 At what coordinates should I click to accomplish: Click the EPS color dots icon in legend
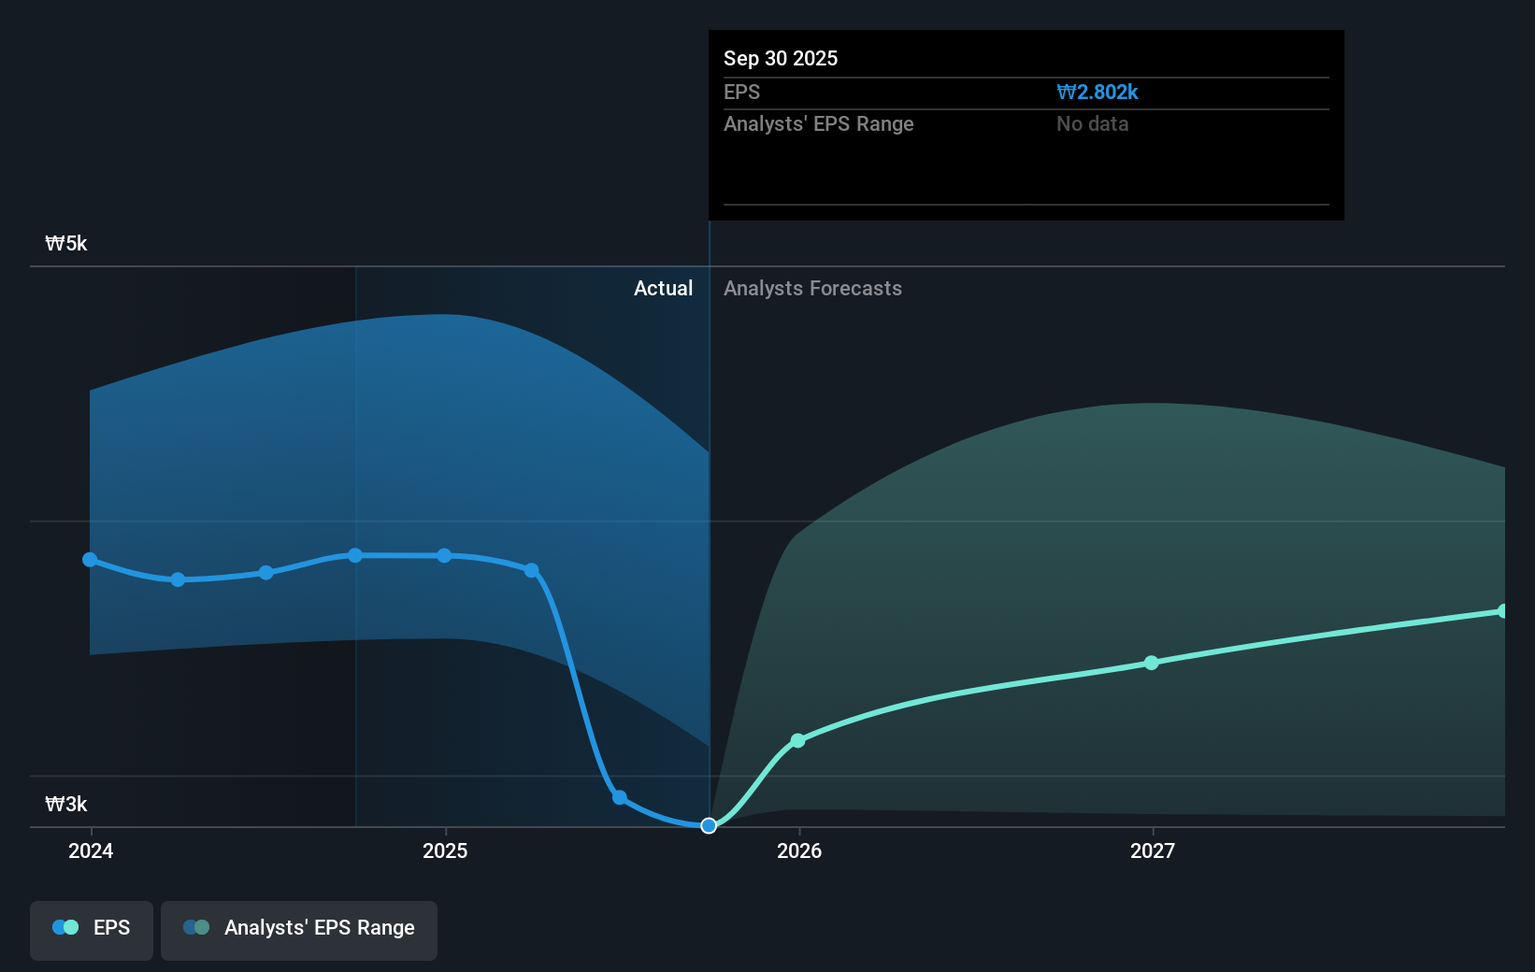(x=65, y=927)
